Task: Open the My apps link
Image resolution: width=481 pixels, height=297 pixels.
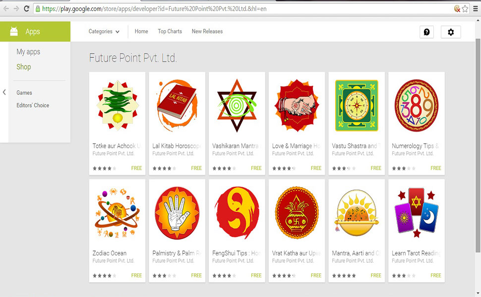Action: [28, 52]
